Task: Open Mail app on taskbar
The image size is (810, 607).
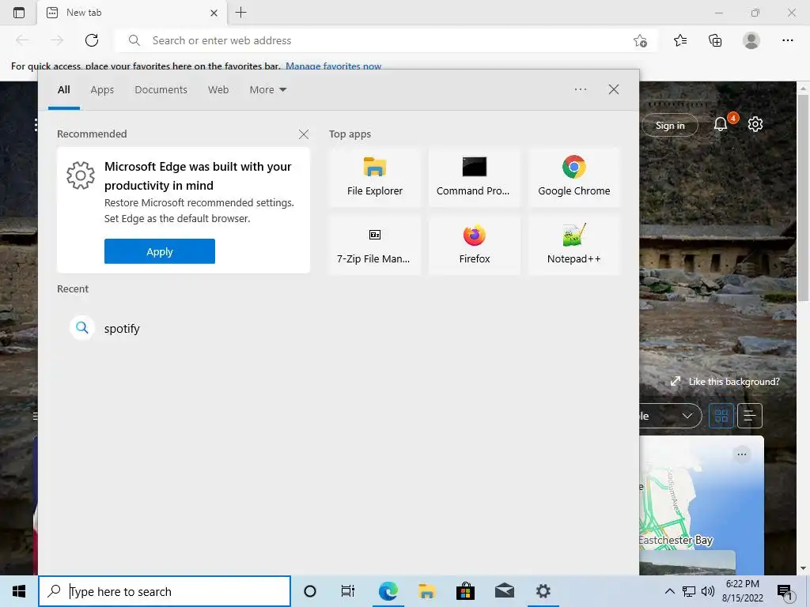Action: (x=504, y=591)
